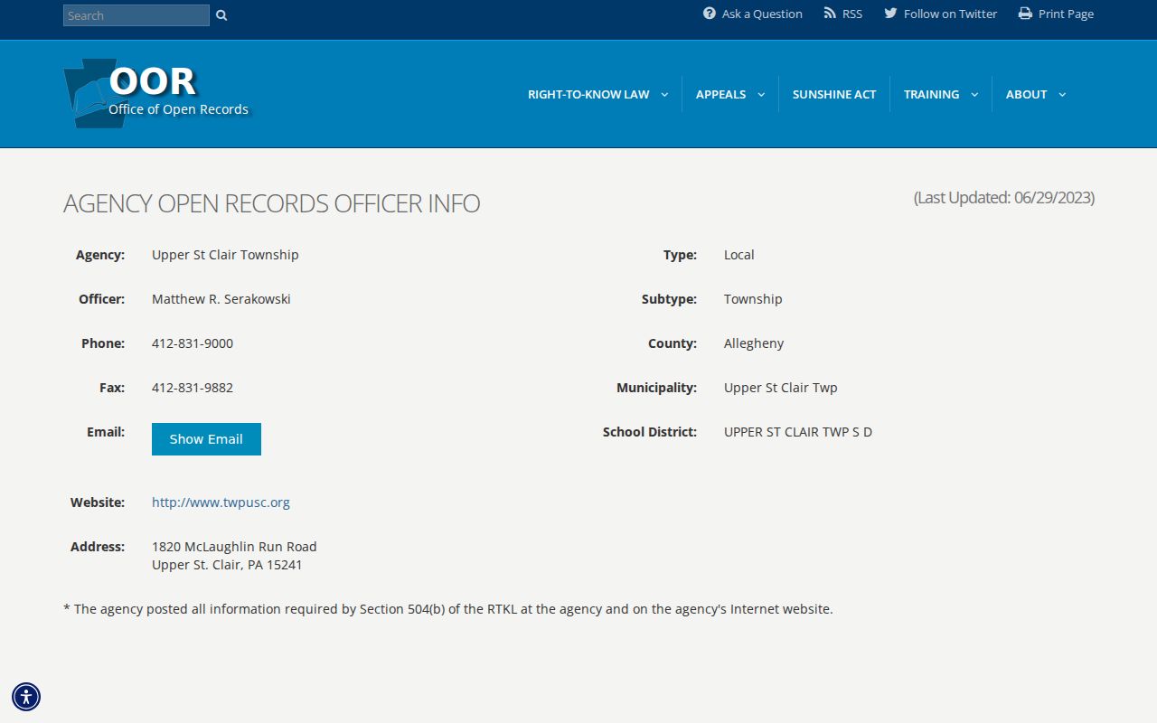Viewport: 1157px width, 723px height.
Task: Click the Ask a Question link text
Action: point(762,14)
